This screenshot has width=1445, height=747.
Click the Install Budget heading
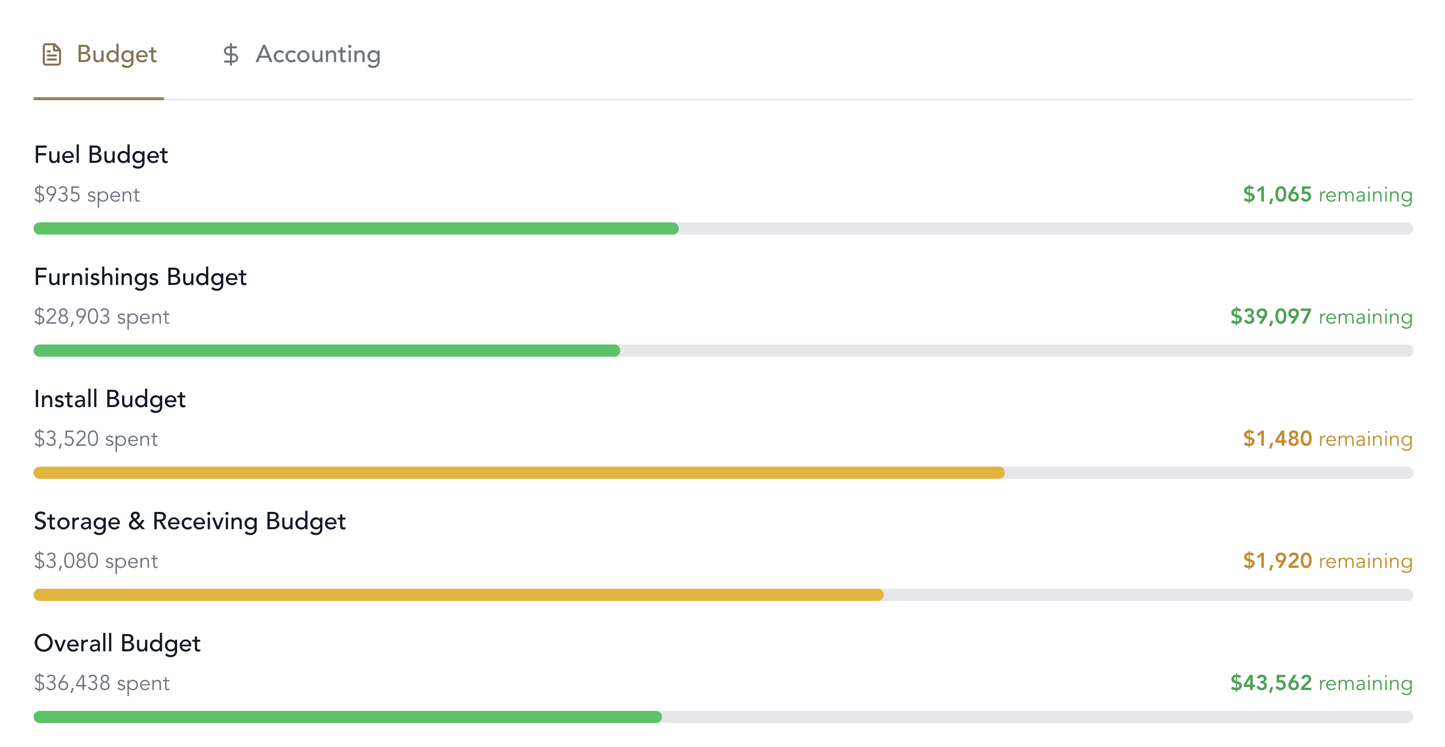[x=110, y=399]
